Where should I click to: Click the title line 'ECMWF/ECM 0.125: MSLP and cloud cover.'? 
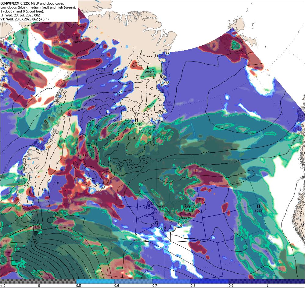coord(32,3)
